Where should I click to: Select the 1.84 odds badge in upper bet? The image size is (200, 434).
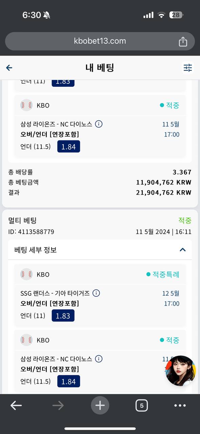click(x=68, y=146)
